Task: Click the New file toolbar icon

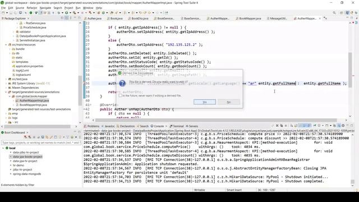Action: (3, 13)
